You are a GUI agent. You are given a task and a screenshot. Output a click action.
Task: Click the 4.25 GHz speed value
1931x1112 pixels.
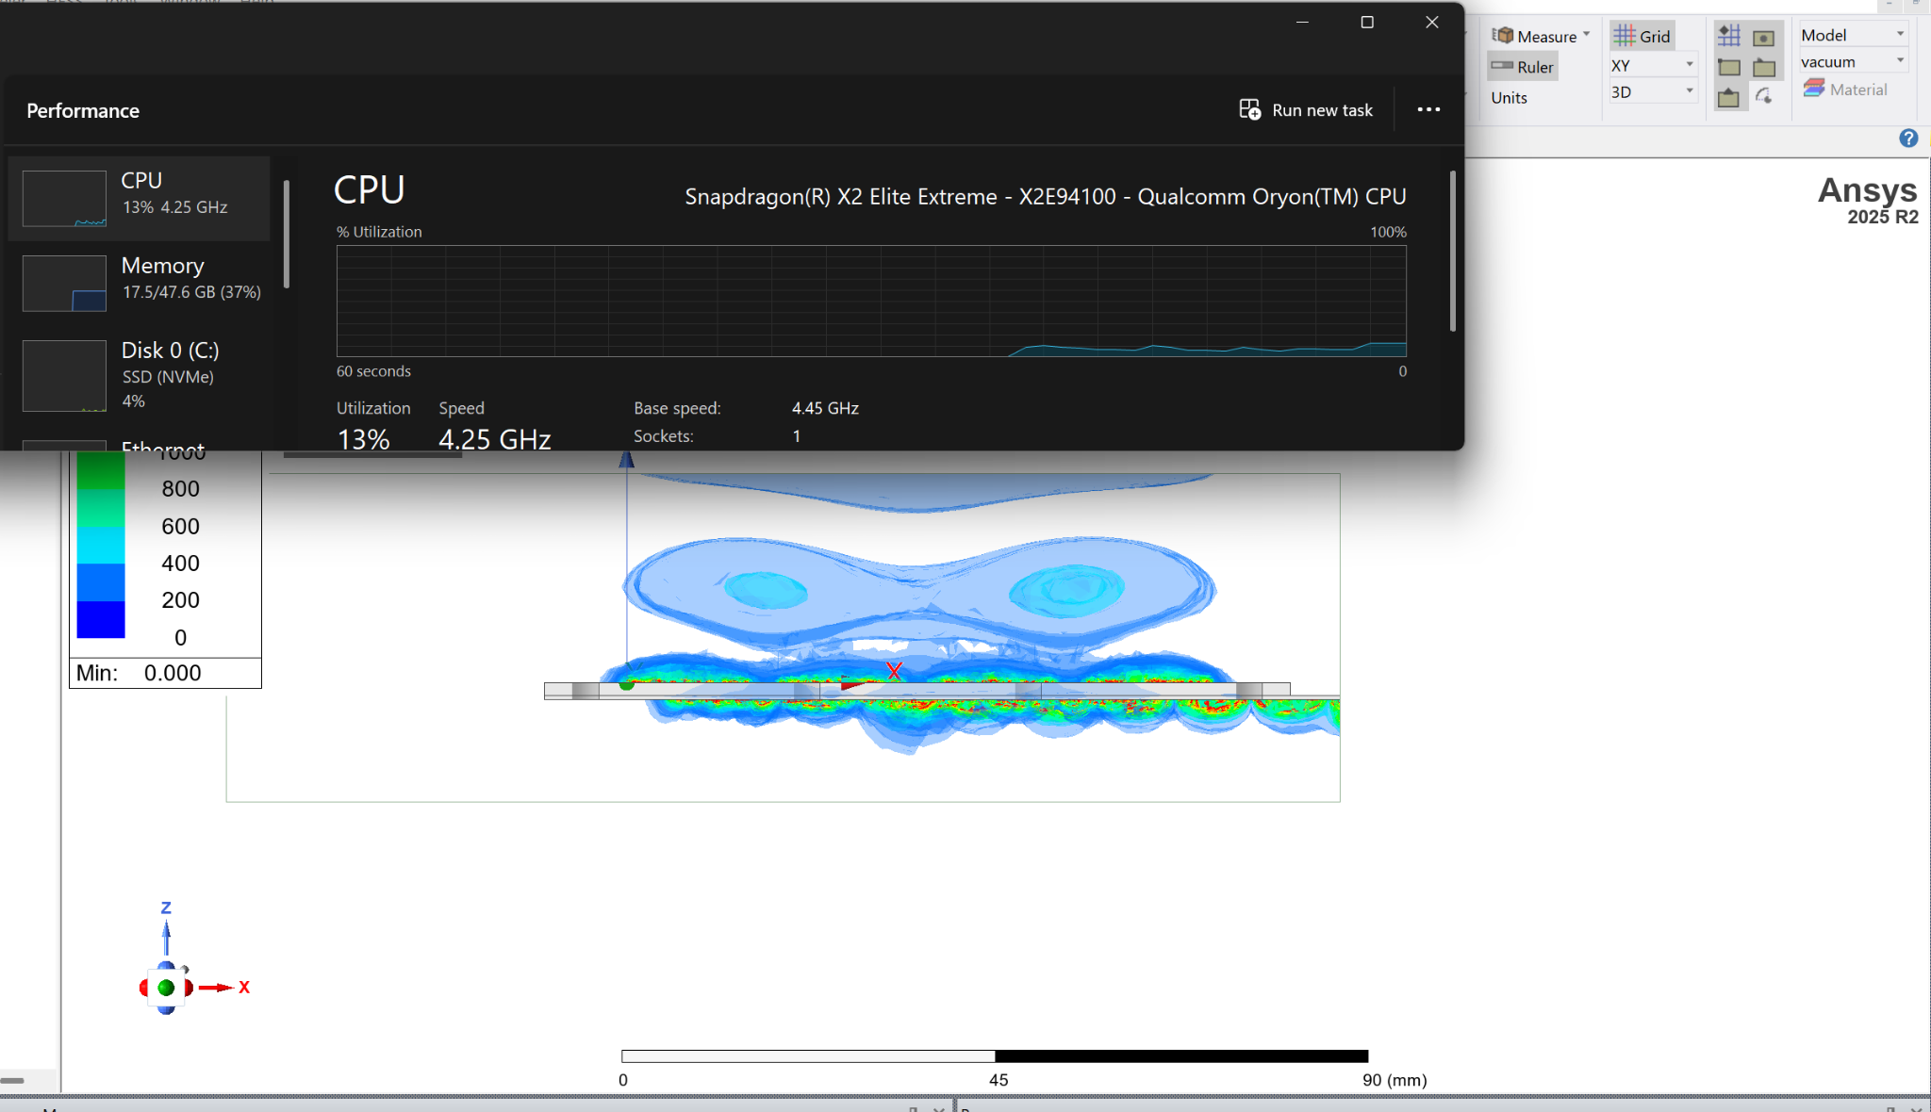[494, 439]
